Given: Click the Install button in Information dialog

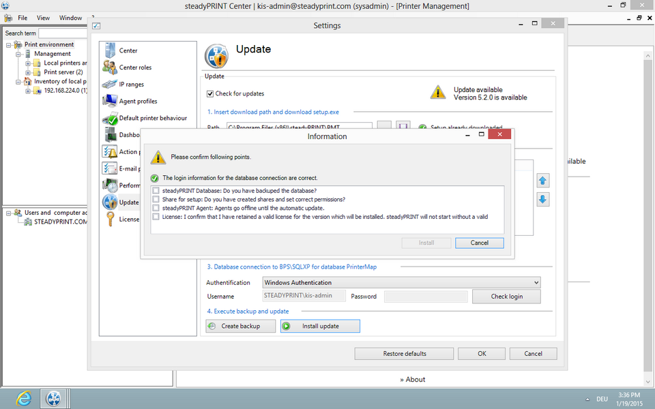Looking at the screenshot, I should tap(426, 243).
